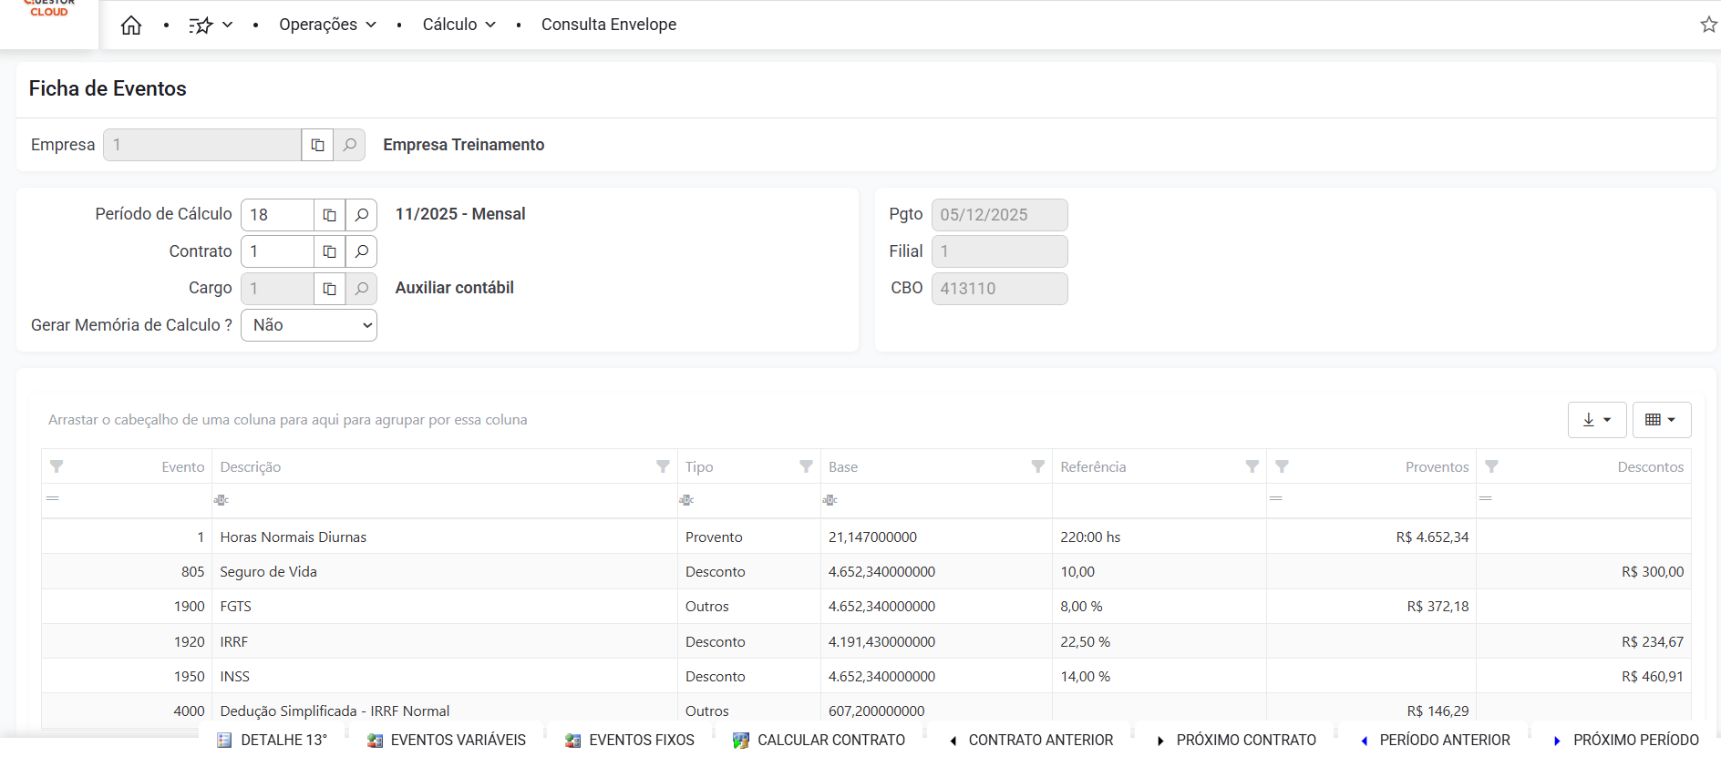Go to PRÓXIMO PERÍODO
Screen dimensions: 1721x767
1625,741
